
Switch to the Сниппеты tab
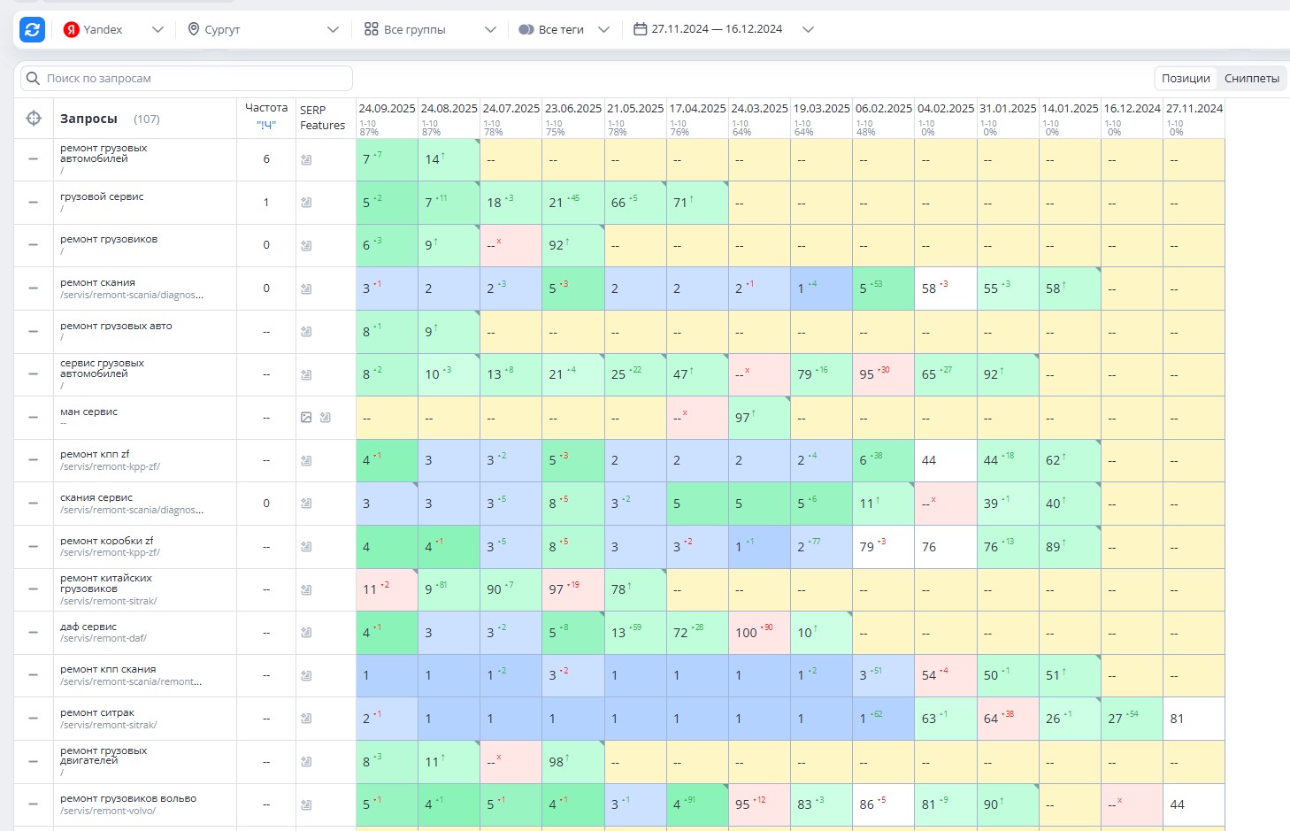[1252, 78]
